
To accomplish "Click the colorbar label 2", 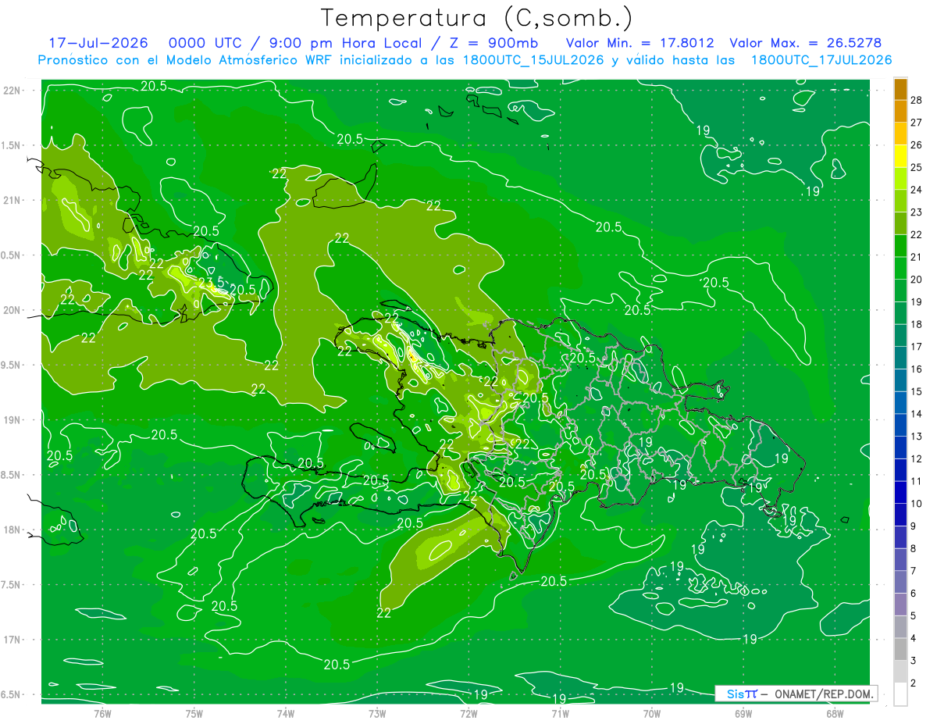I will (914, 683).
